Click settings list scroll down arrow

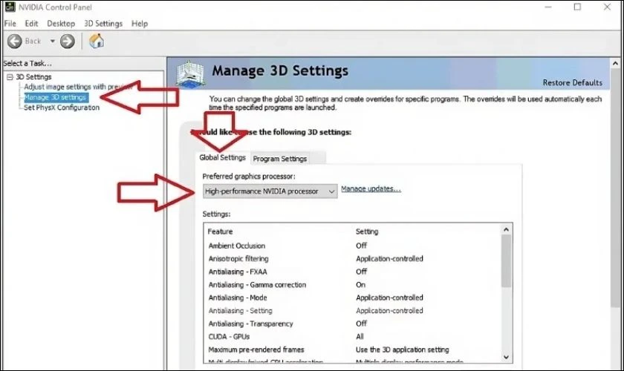[506, 357]
